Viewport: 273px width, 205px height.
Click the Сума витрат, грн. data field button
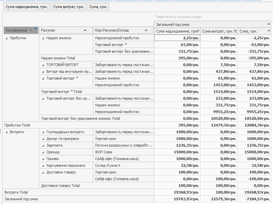68,7
